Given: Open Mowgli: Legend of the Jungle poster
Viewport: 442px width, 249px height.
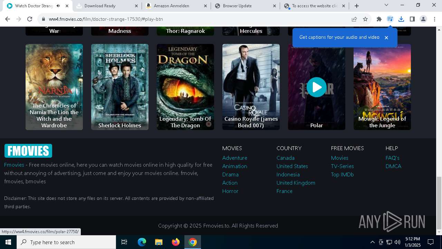Looking at the screenshot, I should tap(382, 87).
